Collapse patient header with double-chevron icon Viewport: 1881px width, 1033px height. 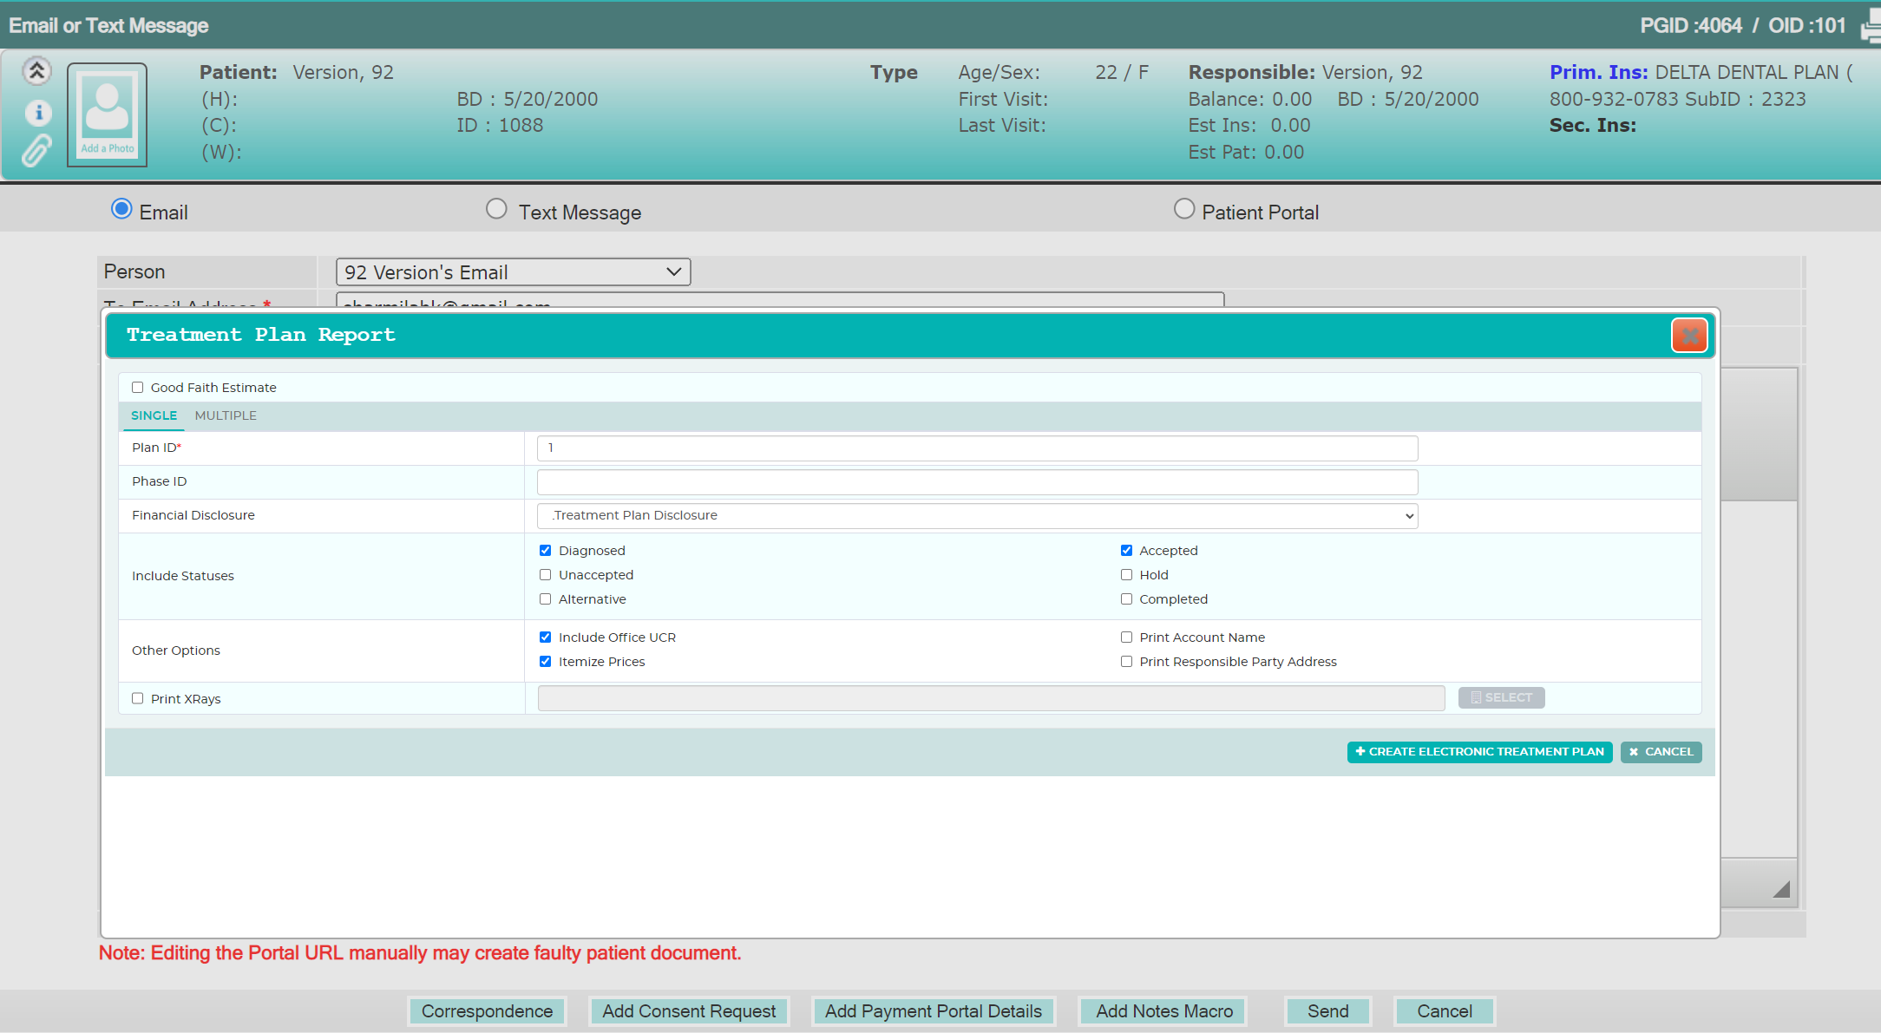tap(36, 71)
